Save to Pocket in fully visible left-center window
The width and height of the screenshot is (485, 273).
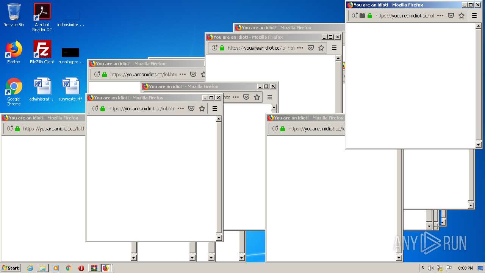[191, 108]
